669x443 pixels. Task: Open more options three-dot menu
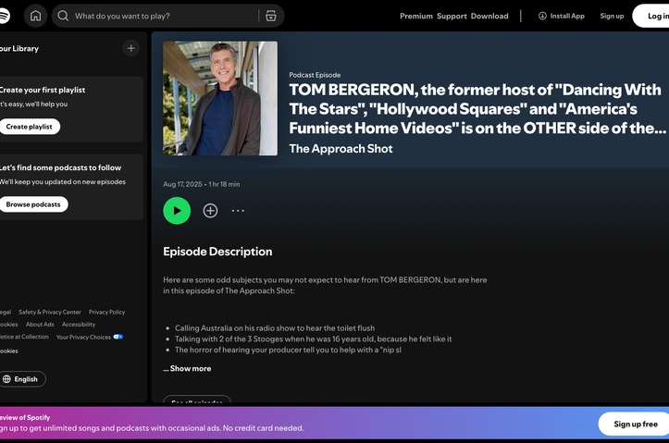[x=238, y=211]
